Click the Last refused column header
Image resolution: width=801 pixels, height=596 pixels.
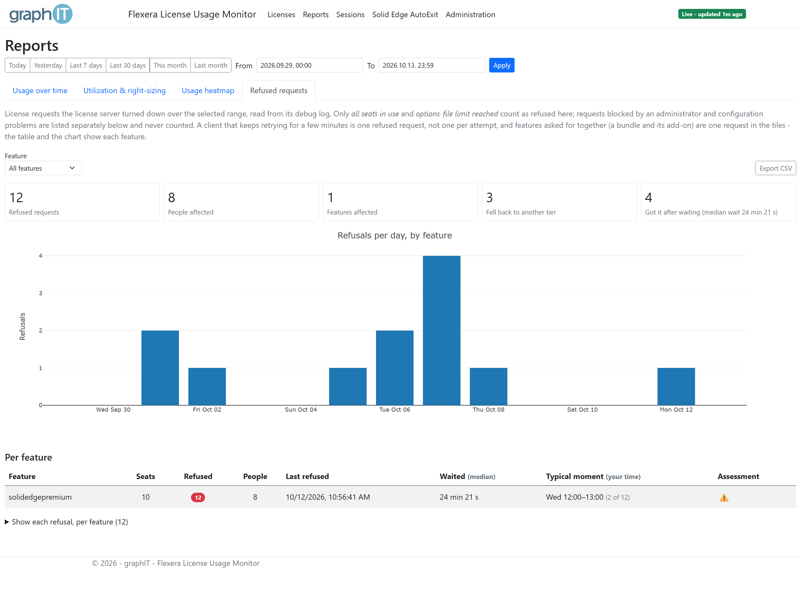tap(307, 476)
